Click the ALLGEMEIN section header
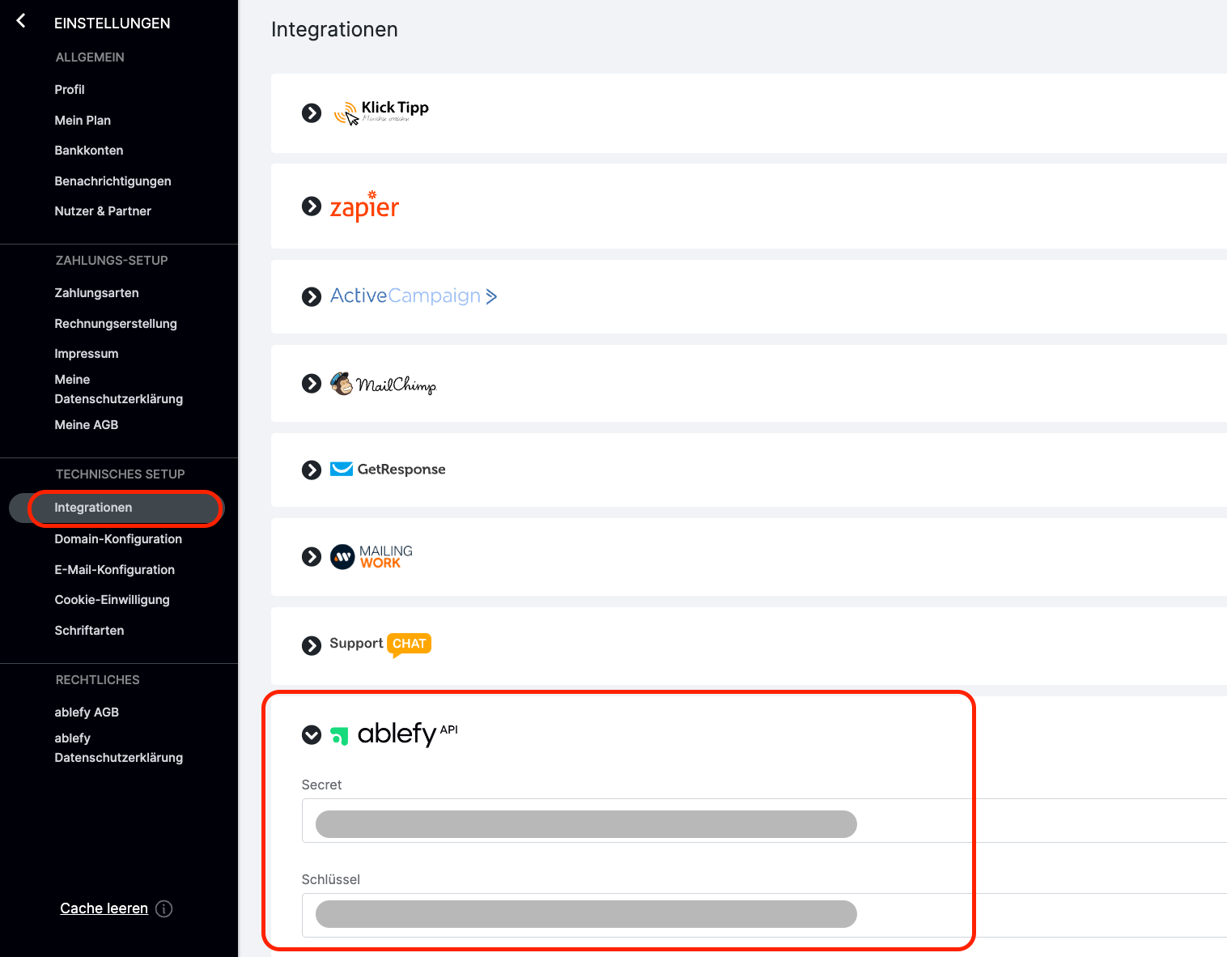The image size is (1227, 957). point(90,57)
